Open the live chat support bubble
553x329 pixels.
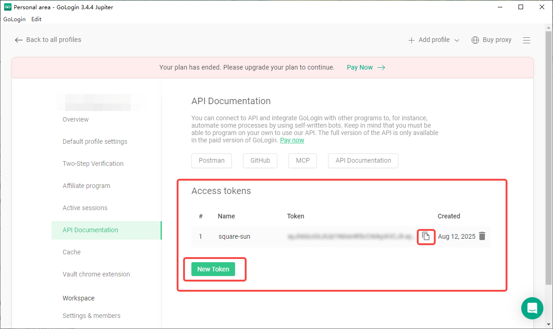pyautogui.click(x=532, y=308)
